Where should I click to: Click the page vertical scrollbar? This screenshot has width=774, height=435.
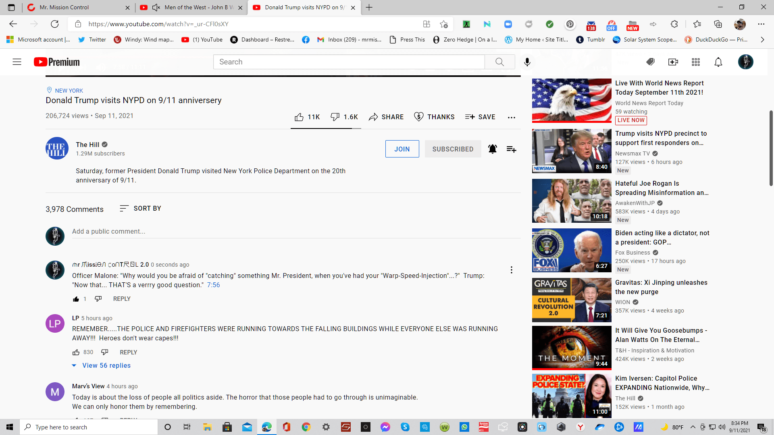pos(771,148)
